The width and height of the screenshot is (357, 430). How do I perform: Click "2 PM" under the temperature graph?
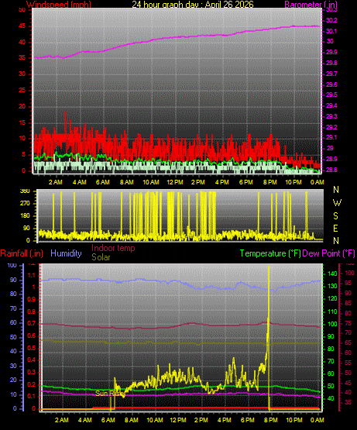pos(201,420)
